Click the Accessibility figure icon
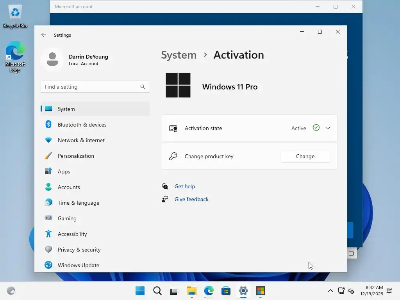The height and width of the screenshot is (300, 400). [48, 234]
